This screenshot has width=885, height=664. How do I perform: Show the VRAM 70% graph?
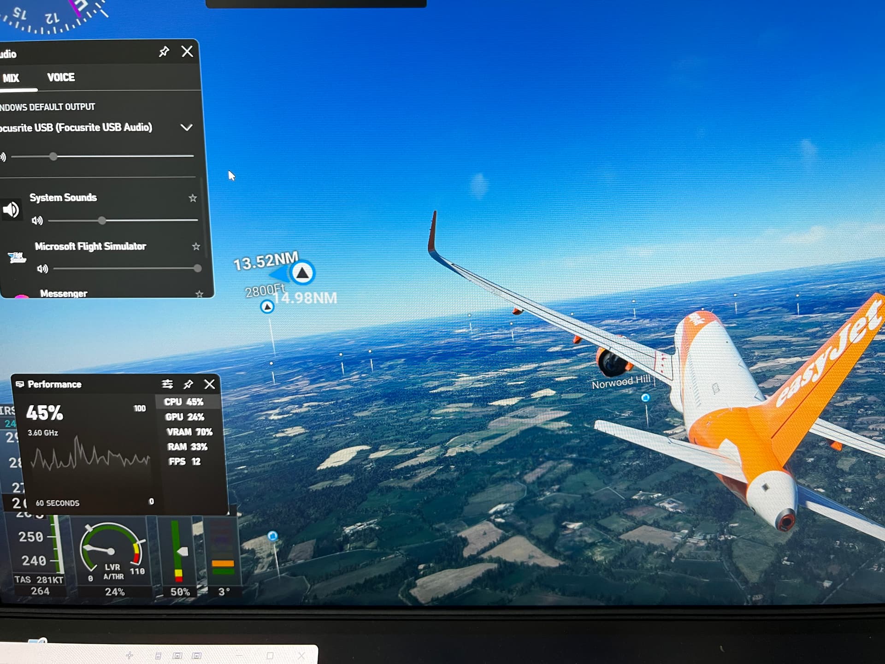pos(189,432)
